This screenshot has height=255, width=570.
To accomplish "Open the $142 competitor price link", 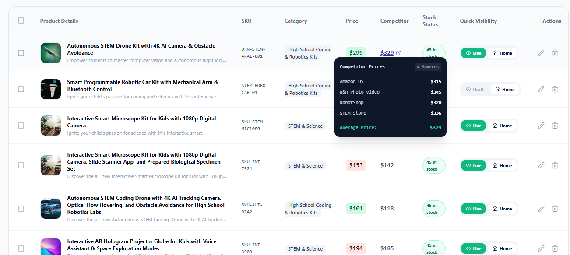I will 387,165.
